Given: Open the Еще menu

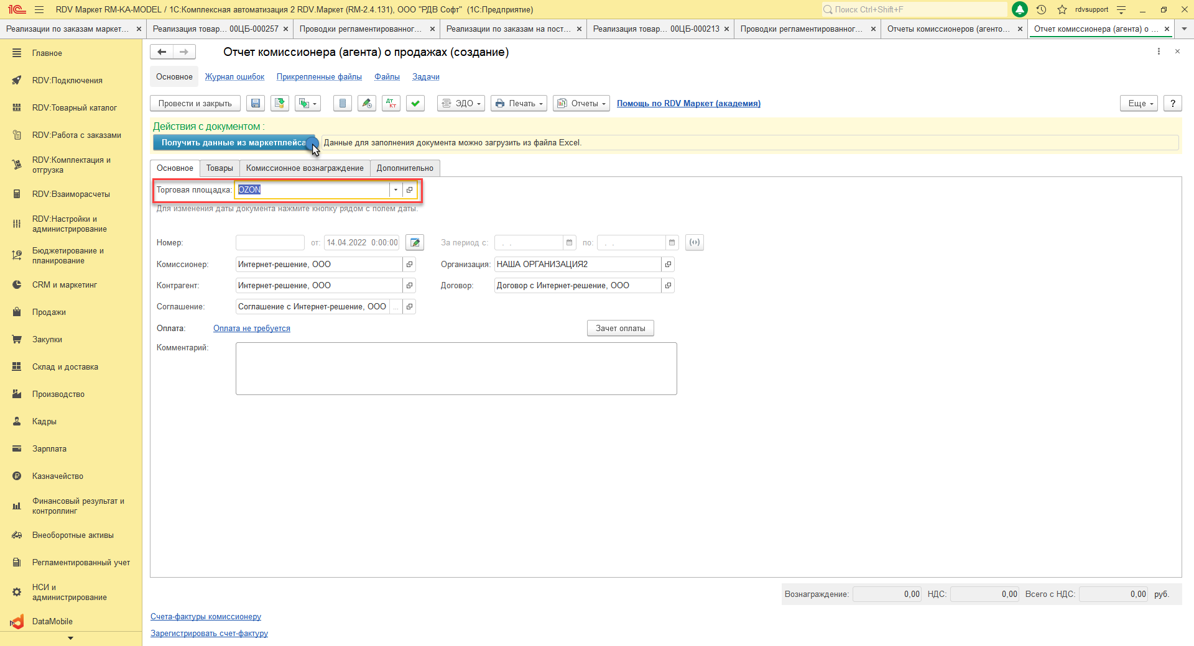Looking at the screenshot, I should pyautogui.click(x=1139, y=104).
